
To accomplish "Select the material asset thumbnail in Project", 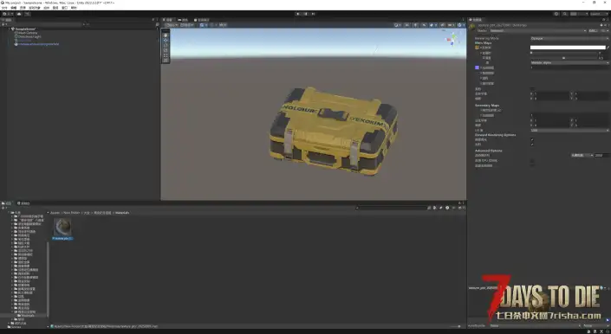I will tap(62, 227).
